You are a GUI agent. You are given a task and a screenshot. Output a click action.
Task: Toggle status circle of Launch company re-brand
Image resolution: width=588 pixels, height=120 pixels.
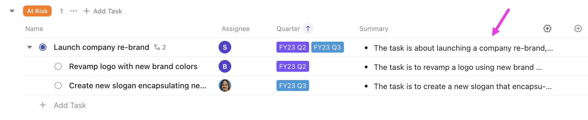43,47
